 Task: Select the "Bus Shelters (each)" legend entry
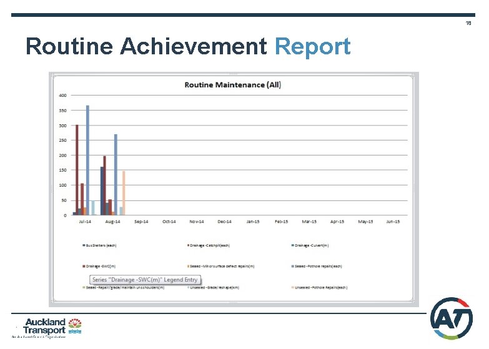point(99,245)
